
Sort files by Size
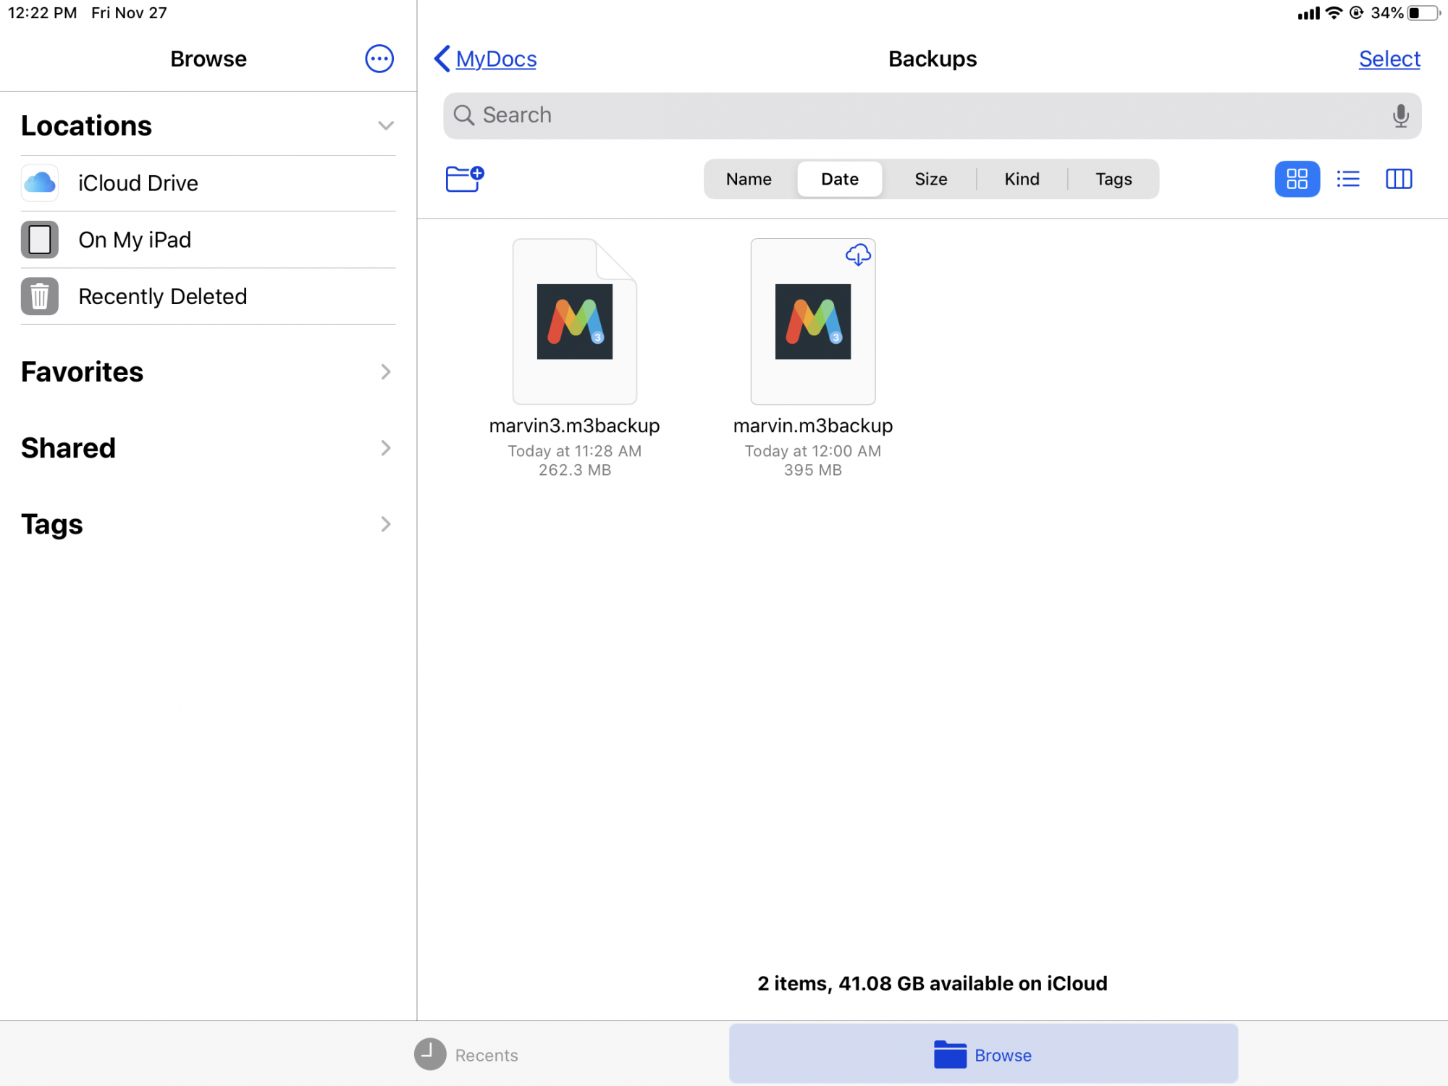click(x=931, y=179)
